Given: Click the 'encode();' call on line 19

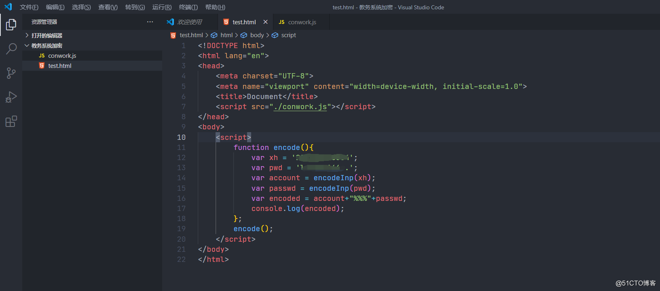Looking at the screenshot, I should click(253, 229).
